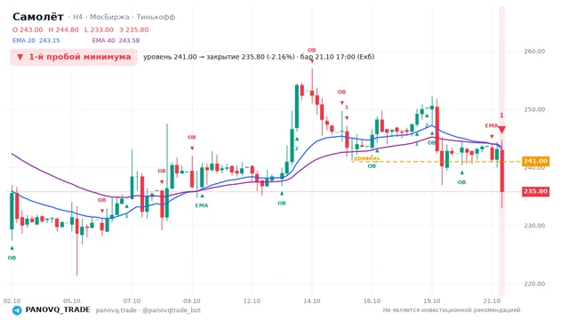The height and width of the screenshot is (320, 569).
Task: Click the EMA 40 243.58 legend
Action: click(116, 41)
